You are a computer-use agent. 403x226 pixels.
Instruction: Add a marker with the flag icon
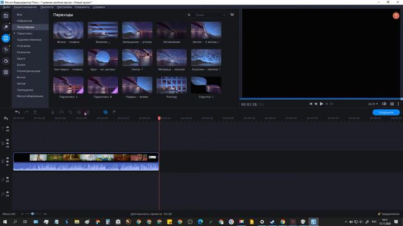(x=114, y=112)
